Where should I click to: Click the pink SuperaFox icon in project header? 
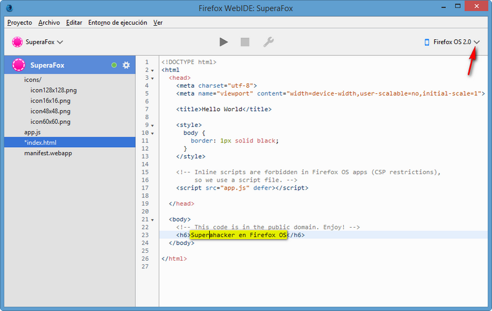tap(18, 65)
